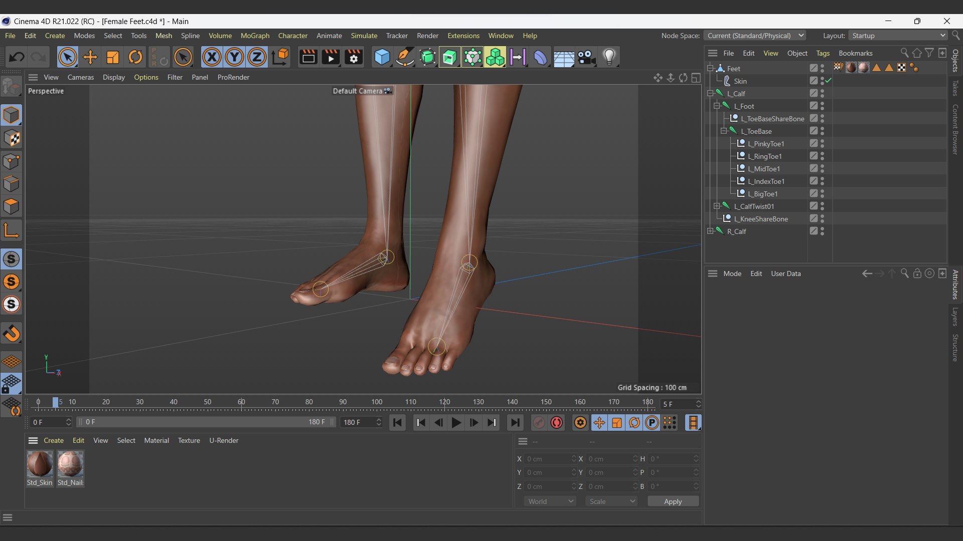Click the Apply button
The width and height of the screenshot is (963, 541).
click(673, 501)
